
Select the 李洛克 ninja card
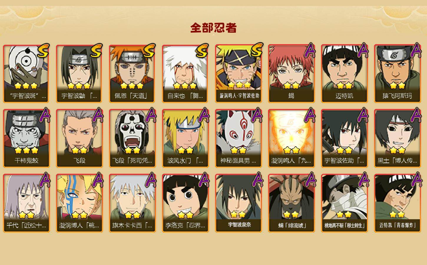[185, 203]
